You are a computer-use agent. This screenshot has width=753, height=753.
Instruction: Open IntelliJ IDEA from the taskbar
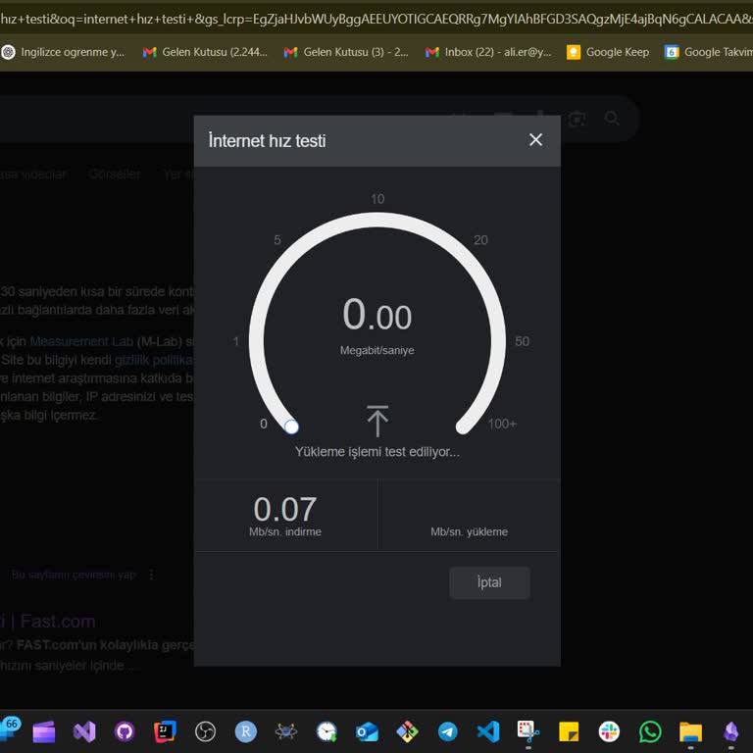click(x=165, y=731)
